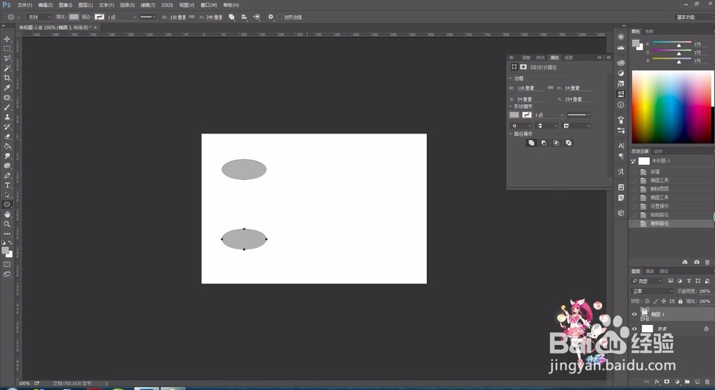Click the R color slider

[671, 44]
